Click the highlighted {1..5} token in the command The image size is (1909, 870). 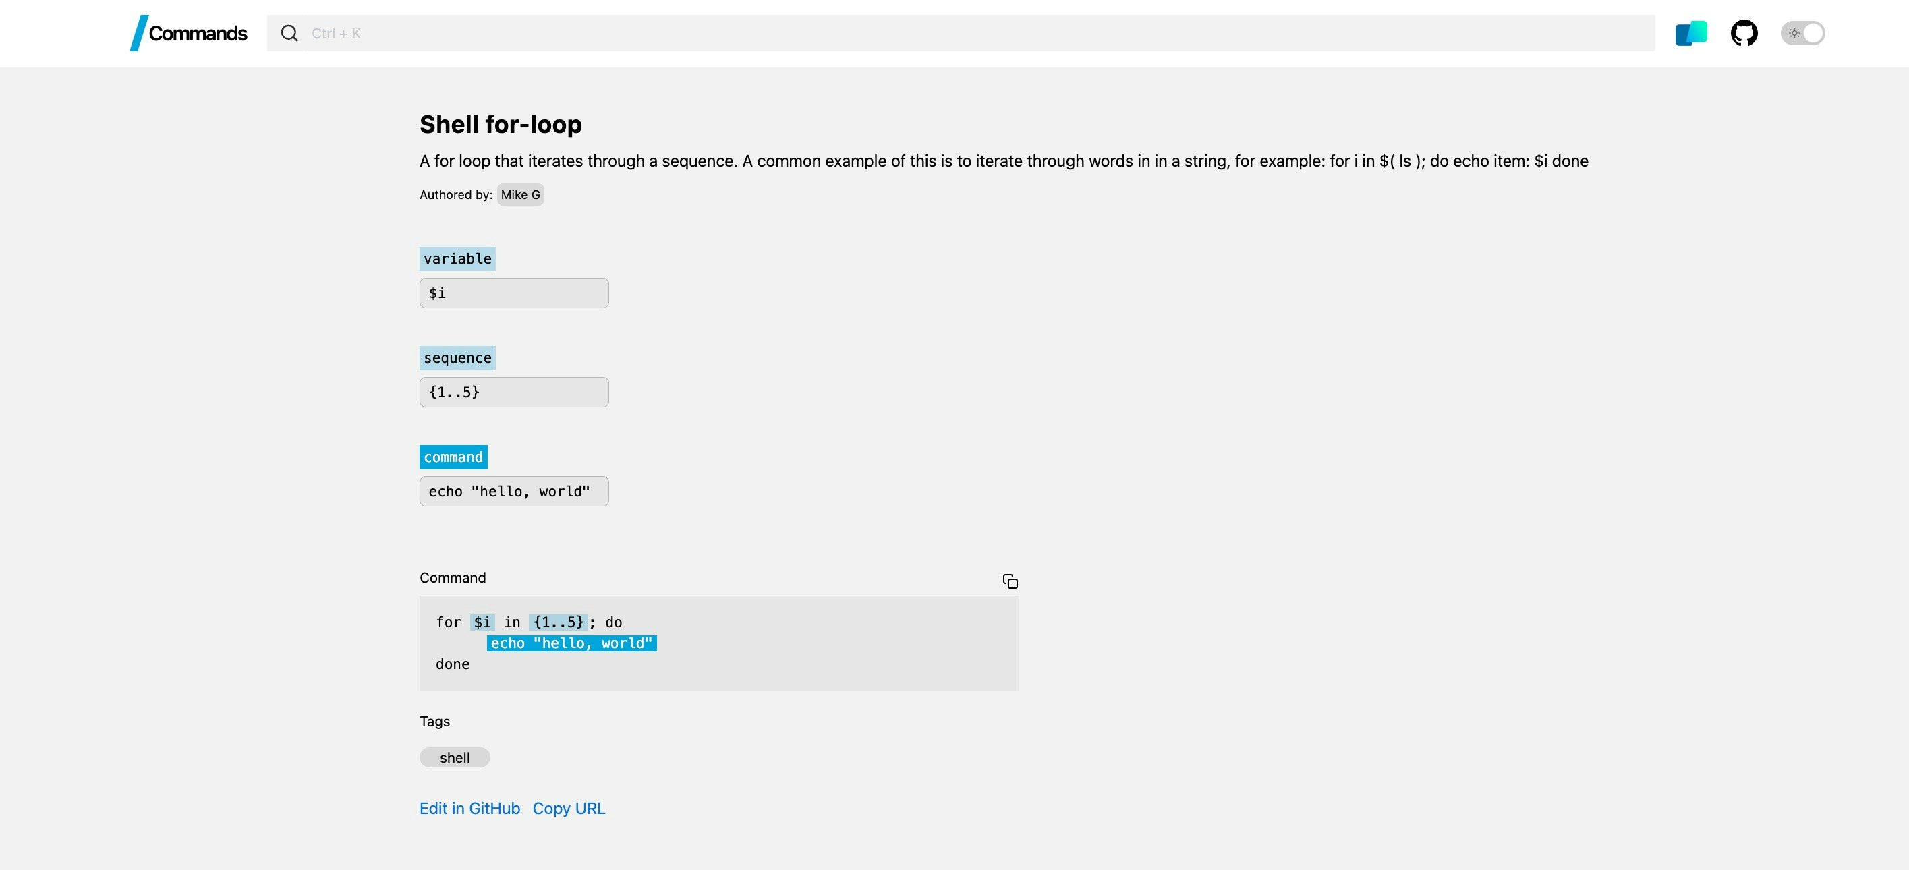558,622
